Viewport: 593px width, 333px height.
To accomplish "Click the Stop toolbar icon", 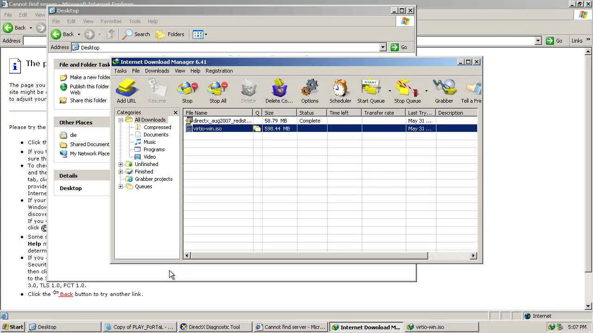I will tap(187, 91).
